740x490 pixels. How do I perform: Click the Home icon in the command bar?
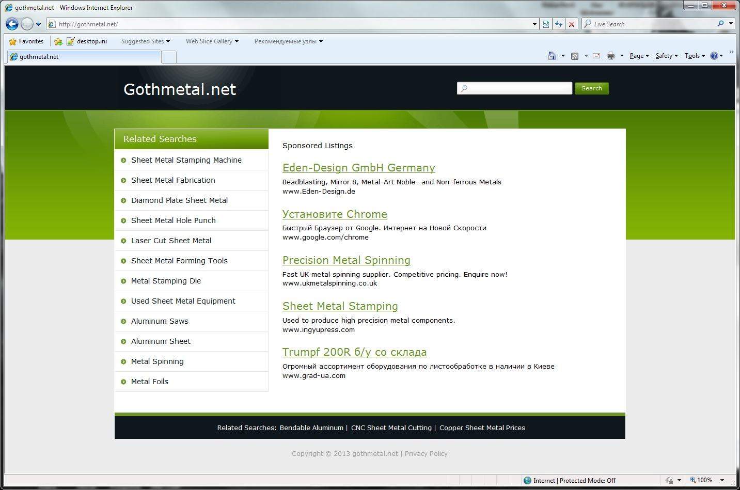coord(552,56)
